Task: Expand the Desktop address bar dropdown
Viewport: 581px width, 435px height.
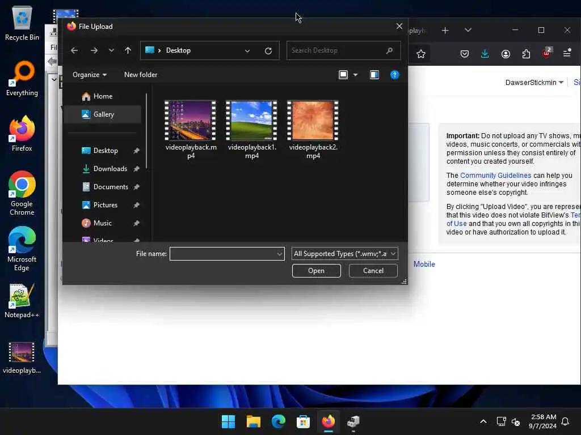Action: (x=247, y=50)
